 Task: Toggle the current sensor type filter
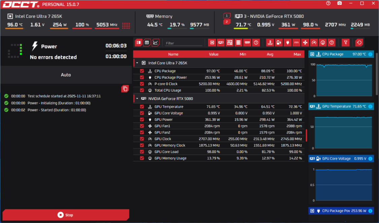(x=296, y=43)
